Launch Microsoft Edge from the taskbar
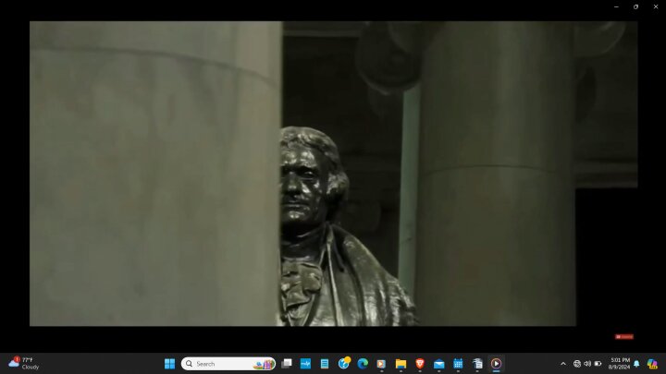Viewport: 666px width, 374px height. tap(363, 364)
